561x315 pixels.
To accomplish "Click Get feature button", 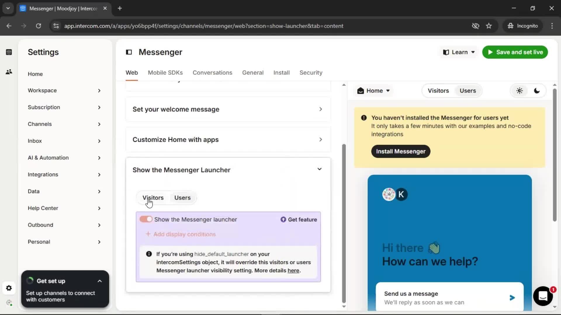I will pyautogui.click(x=299, y=220).
